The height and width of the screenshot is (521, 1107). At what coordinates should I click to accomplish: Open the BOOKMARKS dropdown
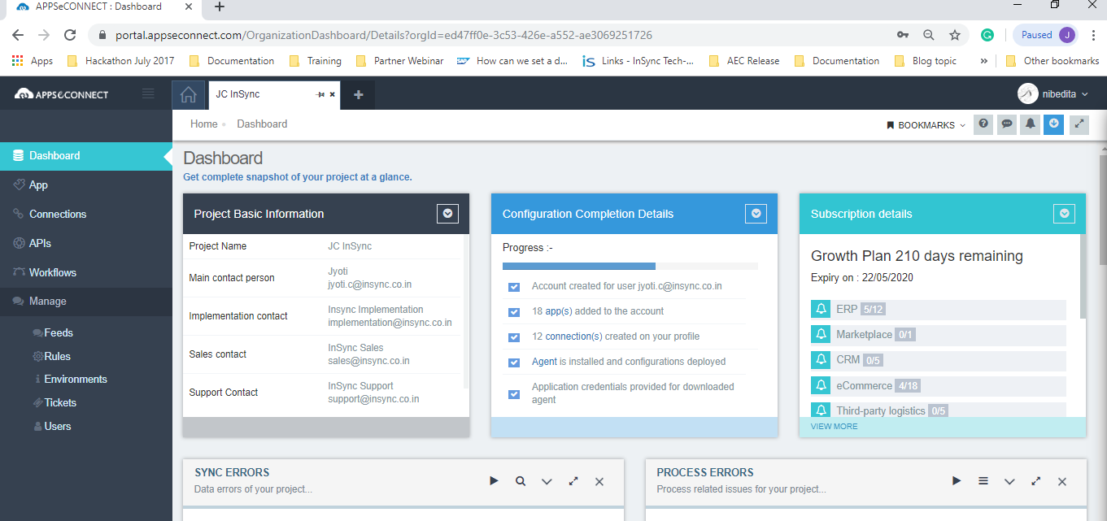tap(926, 125)
